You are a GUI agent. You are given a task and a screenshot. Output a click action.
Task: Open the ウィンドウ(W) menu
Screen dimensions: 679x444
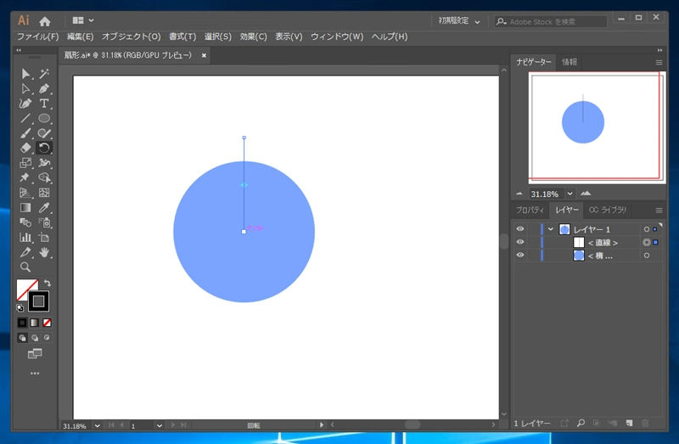(337, 37)
